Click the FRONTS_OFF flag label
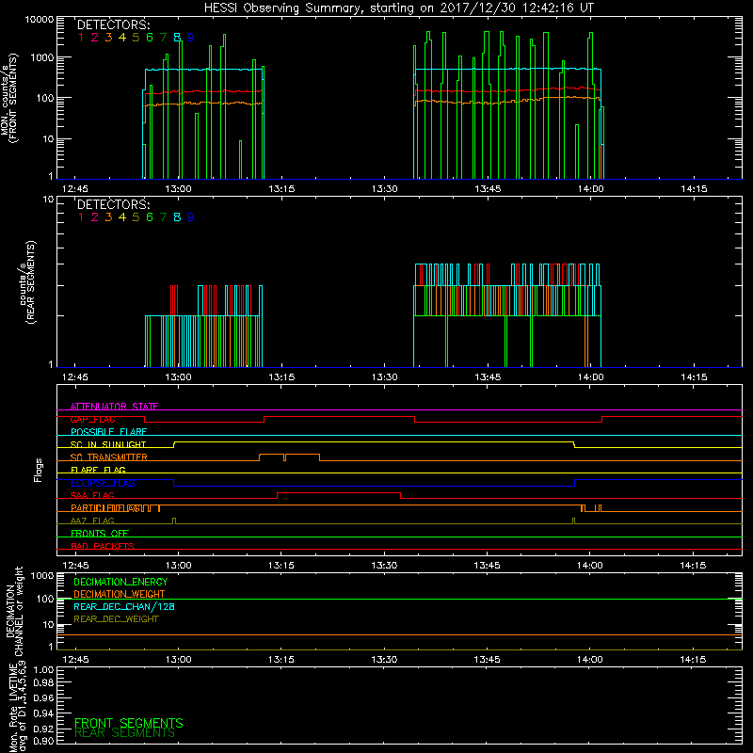Viewport: 753px width, 753px height. click(x=100, y=534)
